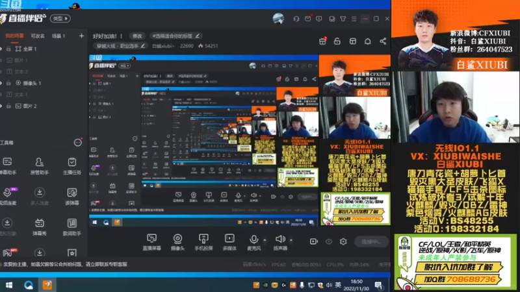This screenshot has width=520, height=292.
Task: Click the system tray volume icon
Action: point(329,285)
